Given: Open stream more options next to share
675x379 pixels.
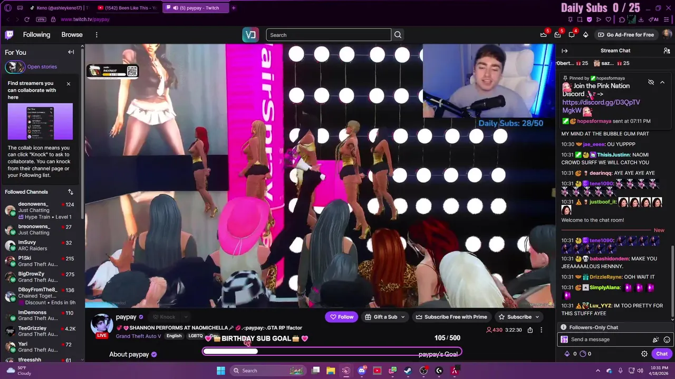Looking at the screenshot, I should coord(541,330).
